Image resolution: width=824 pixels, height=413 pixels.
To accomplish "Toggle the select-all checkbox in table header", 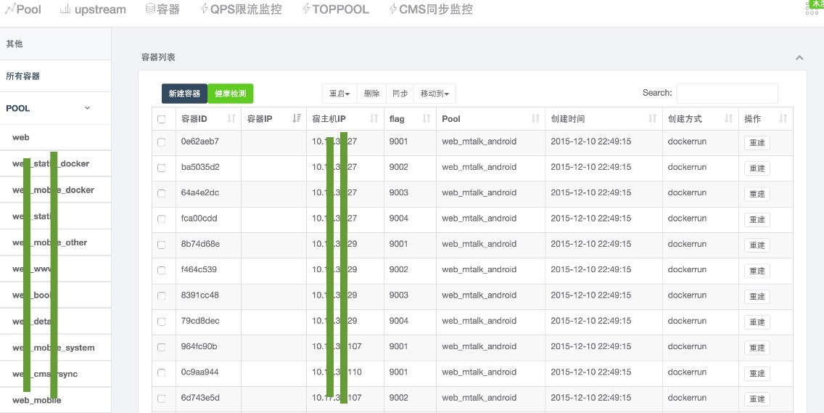I will 161,120.
